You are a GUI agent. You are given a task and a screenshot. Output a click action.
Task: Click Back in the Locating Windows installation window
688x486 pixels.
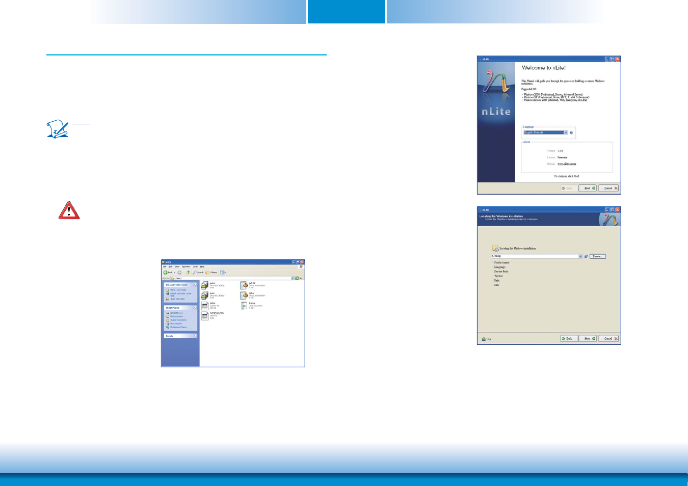coord(569,338)
